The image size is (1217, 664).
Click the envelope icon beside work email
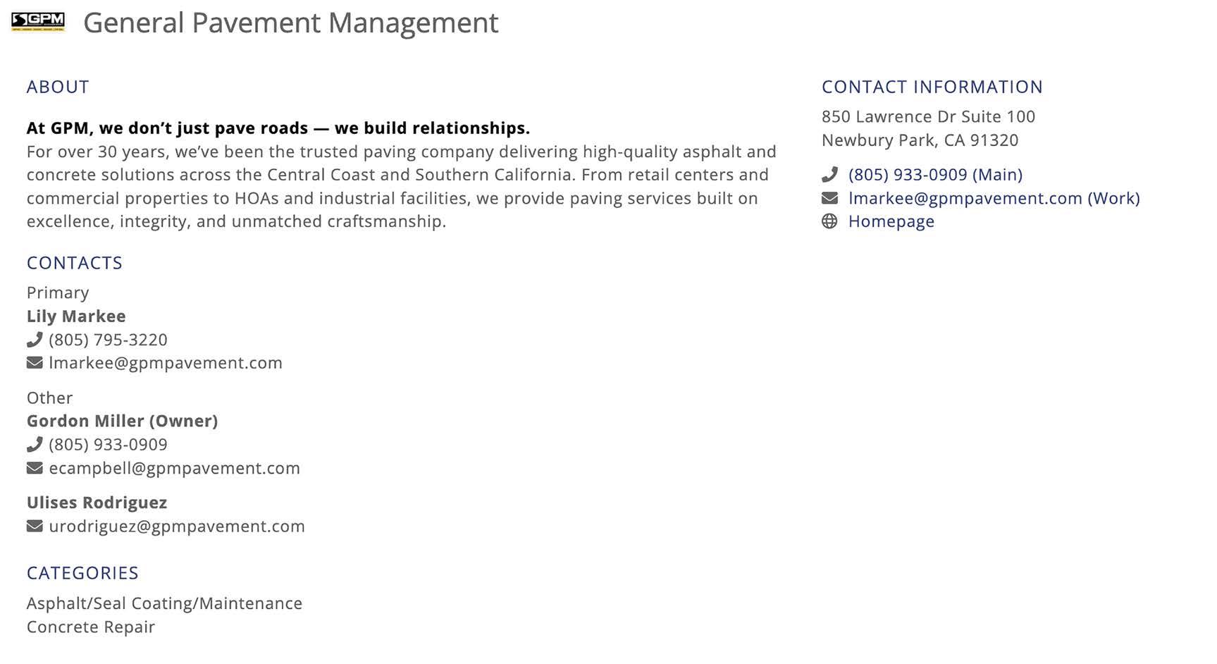click(x=829, y=198)
